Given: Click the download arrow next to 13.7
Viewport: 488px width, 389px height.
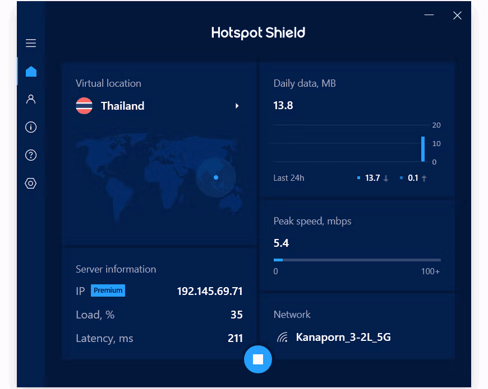Looking at the screenshot, I should click(x=386, y=178).
